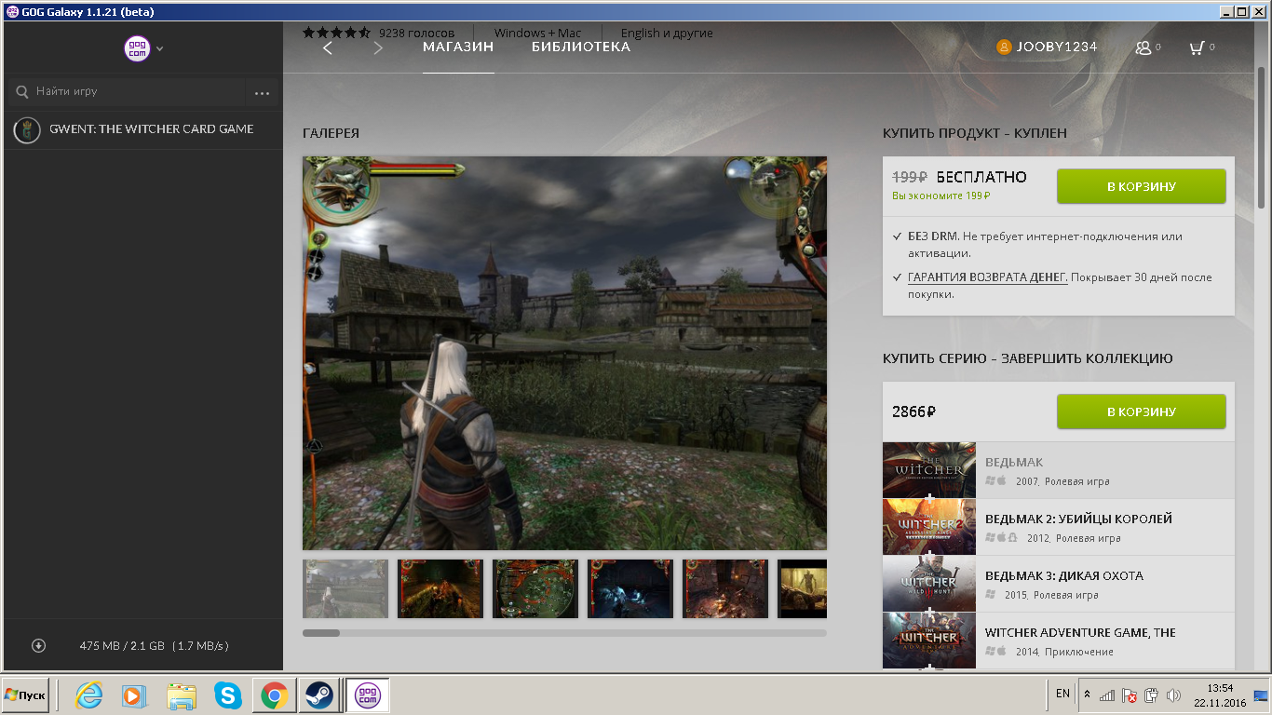
Task: Open the large gallery screenshot of Geralt
Action: (564, 353)
